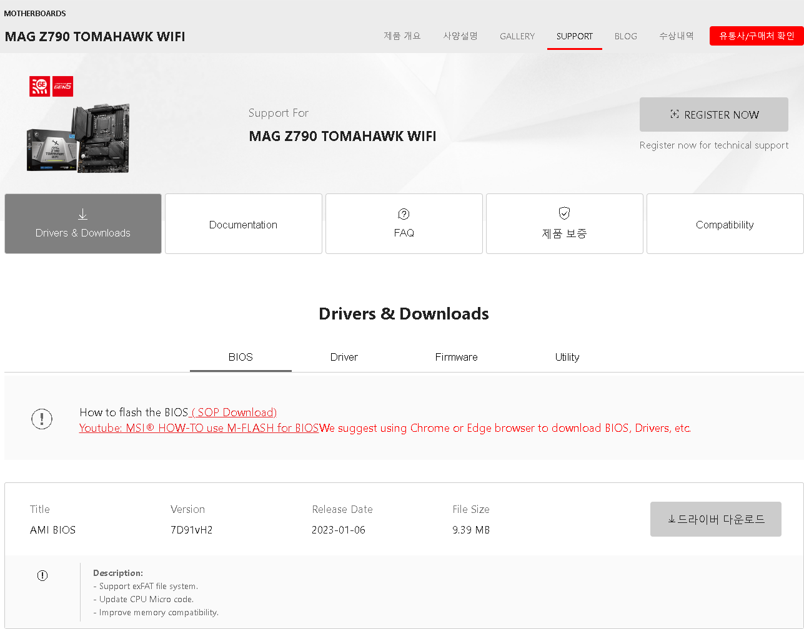Screen dimensions: 804x629
Task: Select the BIOS downloads tab
Action: coord(241,357)
